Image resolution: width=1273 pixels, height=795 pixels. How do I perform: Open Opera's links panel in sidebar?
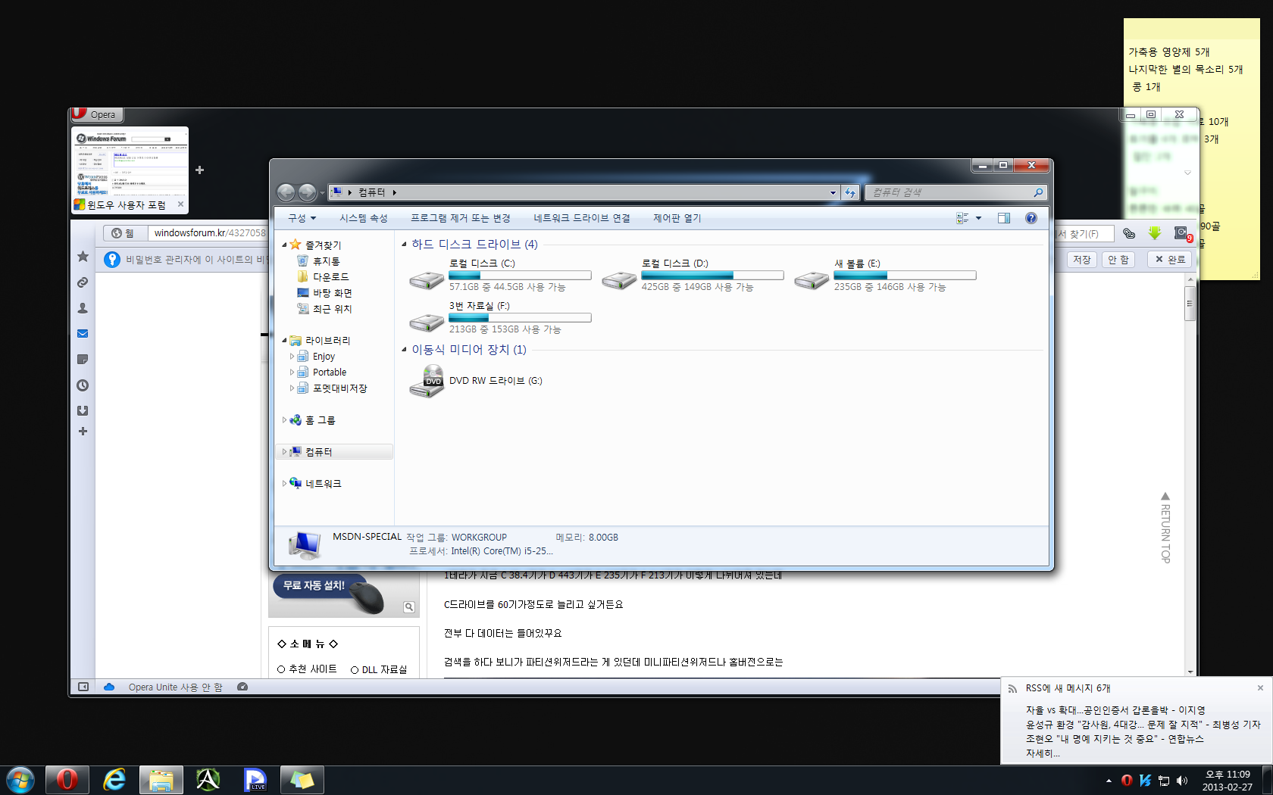pos(83,282)
